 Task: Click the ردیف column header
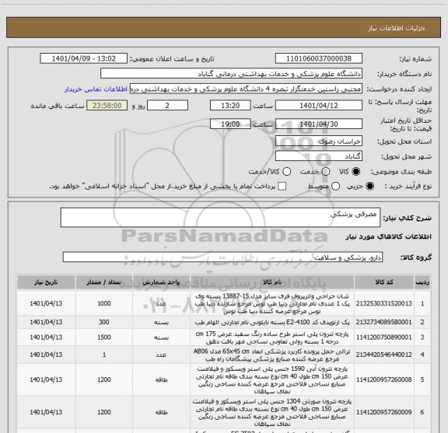[422, 282]
